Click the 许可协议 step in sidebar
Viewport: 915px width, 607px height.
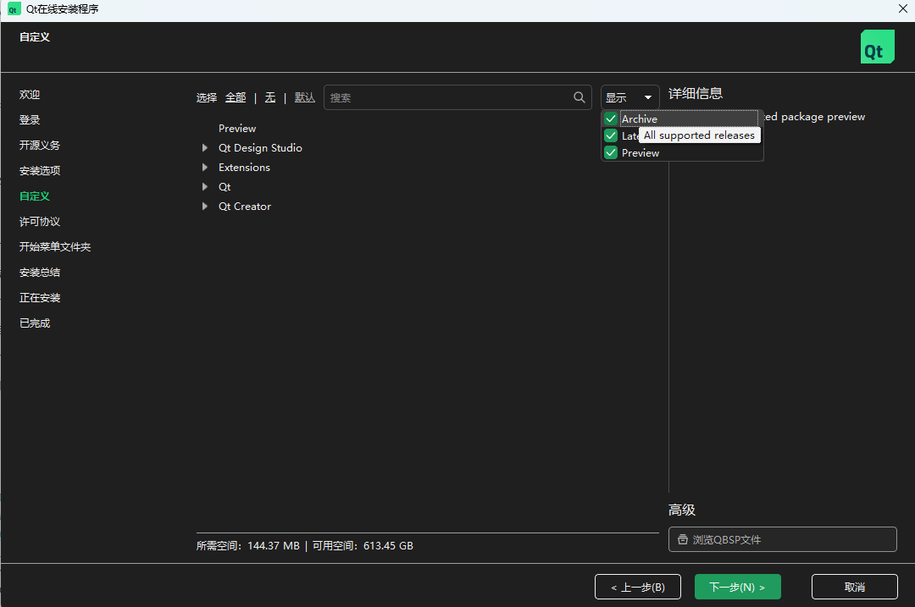39,222
